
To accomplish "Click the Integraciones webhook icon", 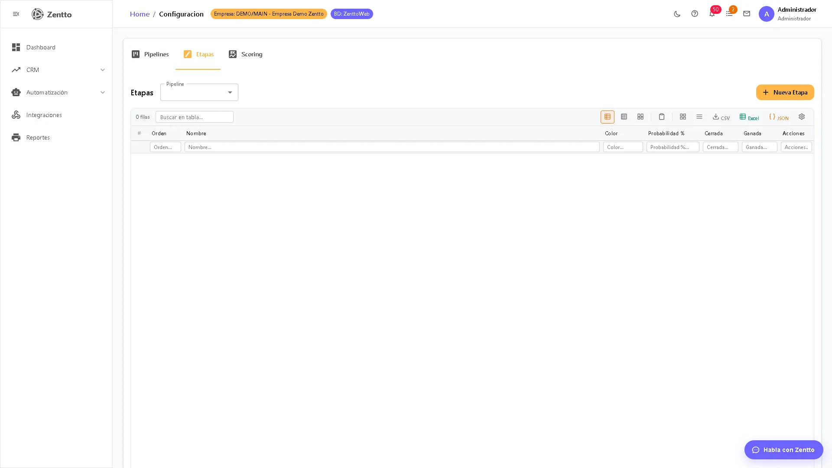I will coord(16,115).
